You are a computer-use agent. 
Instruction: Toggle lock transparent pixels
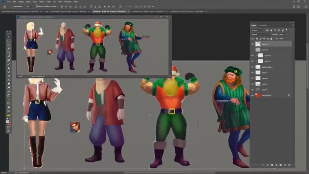click(257, 39)
